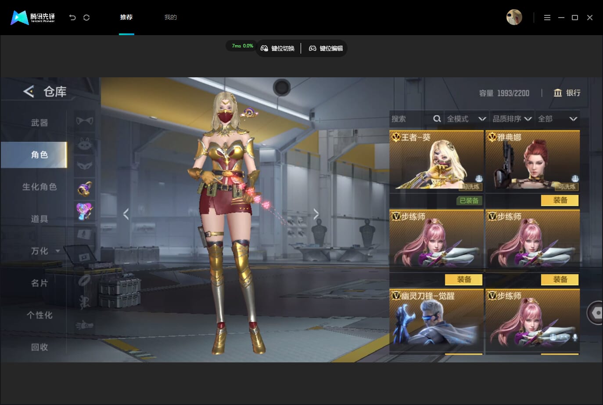
Task: Rotate character with the right arrow
Action: 316,214
